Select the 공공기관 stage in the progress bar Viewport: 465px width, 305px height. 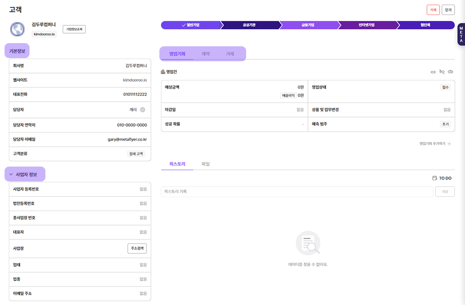tap(249, 25)
